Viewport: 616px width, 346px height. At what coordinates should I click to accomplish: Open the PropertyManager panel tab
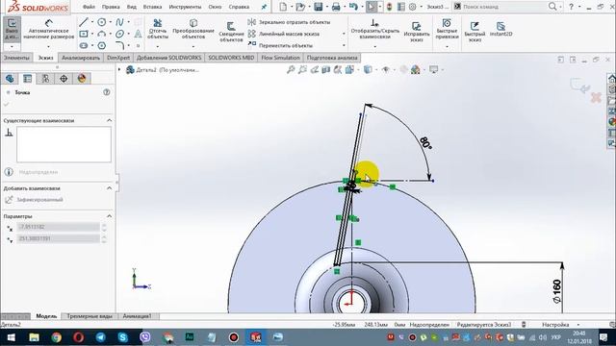(28, 79)
